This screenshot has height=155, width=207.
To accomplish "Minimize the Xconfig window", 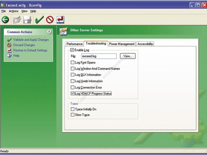I will (x=192, y=5).
